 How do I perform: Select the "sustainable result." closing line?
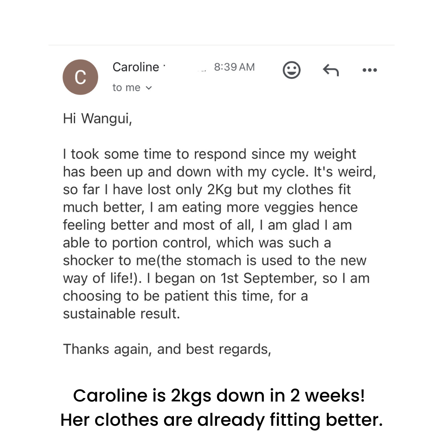click(121, 314)
